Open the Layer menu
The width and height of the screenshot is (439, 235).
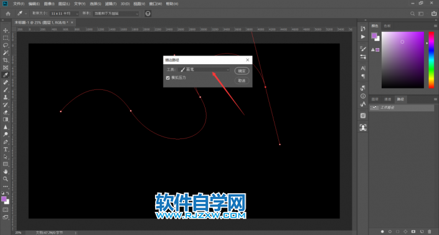pyautogui.click(x=64, y=4)
